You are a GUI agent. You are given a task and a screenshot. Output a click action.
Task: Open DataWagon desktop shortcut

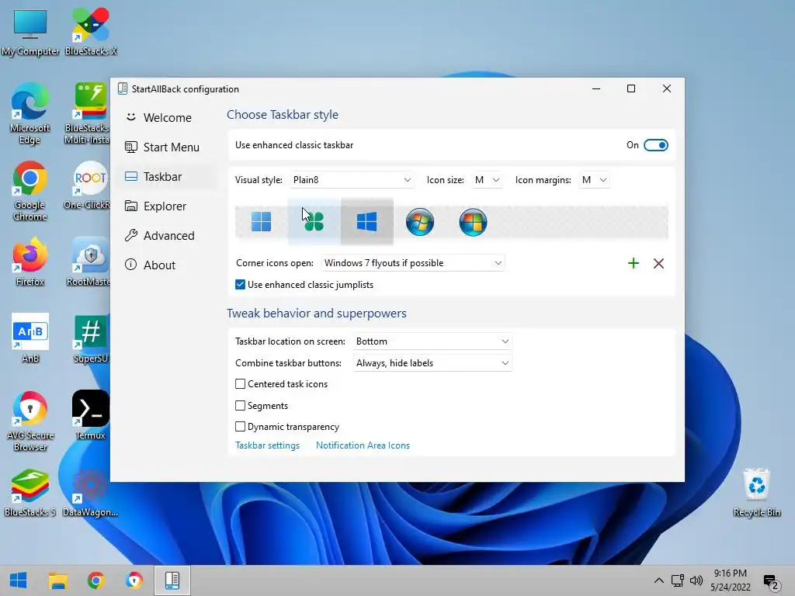pos(90,493)
